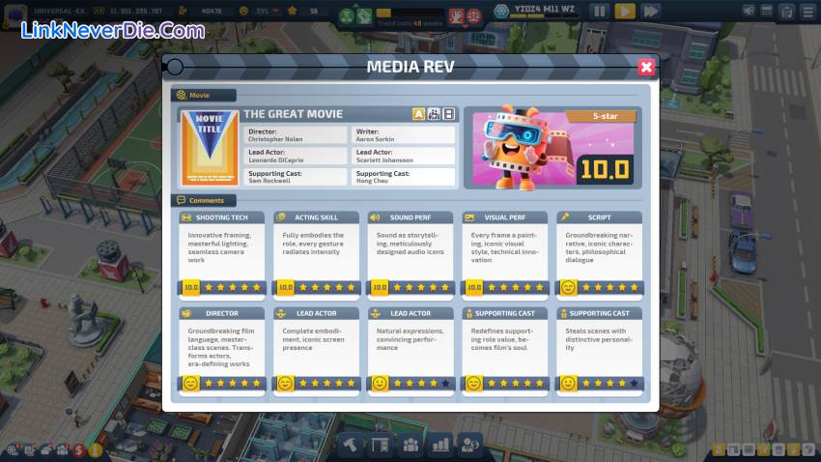Open the clipboard task list icon
The height and width of the screenshot is (462, 821).
[x=787, y=12]
